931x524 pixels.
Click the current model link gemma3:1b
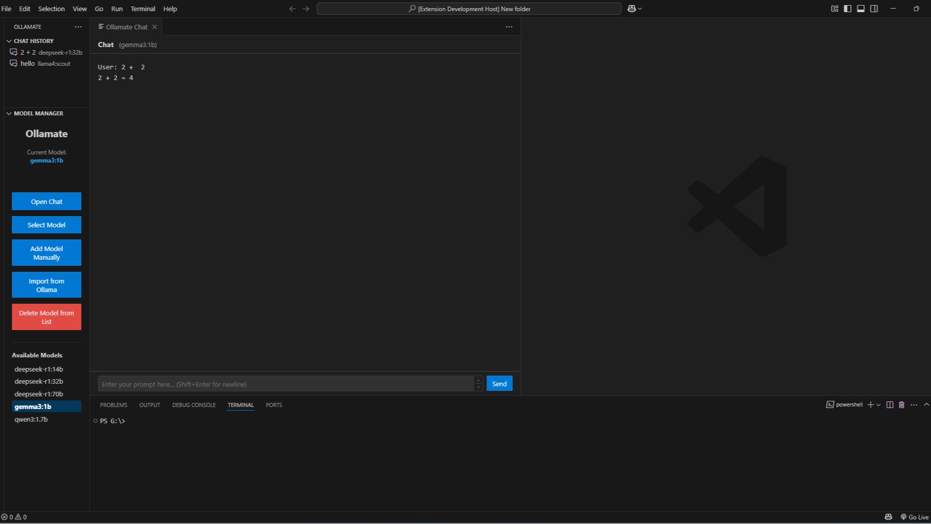[x=47, y=160]
